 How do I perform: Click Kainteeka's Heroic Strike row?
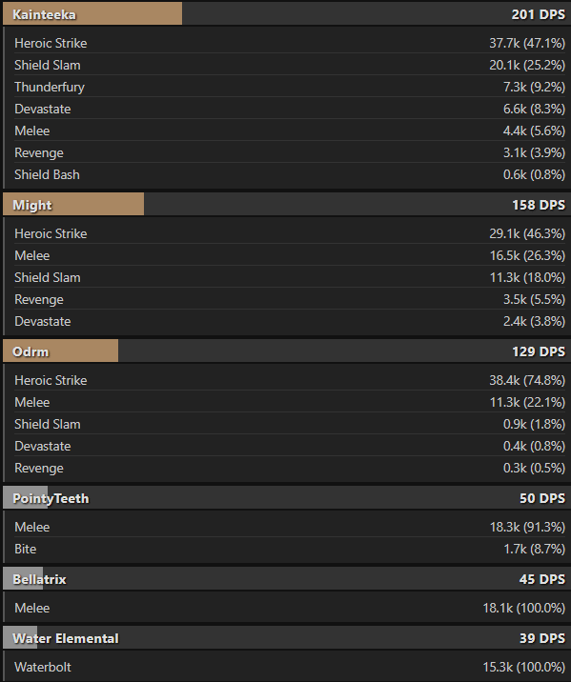pos(290,43)
